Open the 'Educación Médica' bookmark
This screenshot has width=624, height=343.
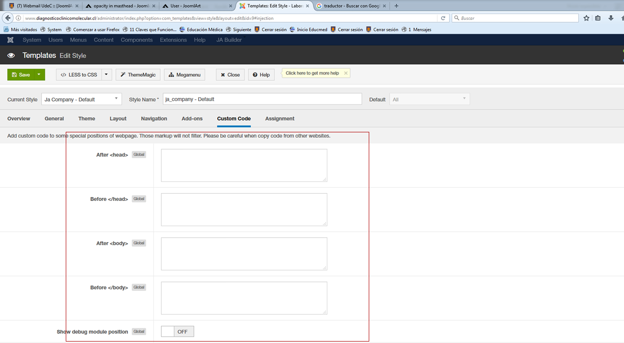201,29
